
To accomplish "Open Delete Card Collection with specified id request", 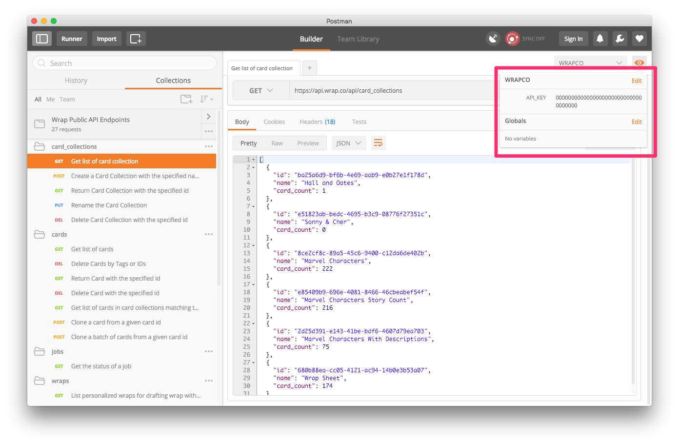I will coord(121,220).
